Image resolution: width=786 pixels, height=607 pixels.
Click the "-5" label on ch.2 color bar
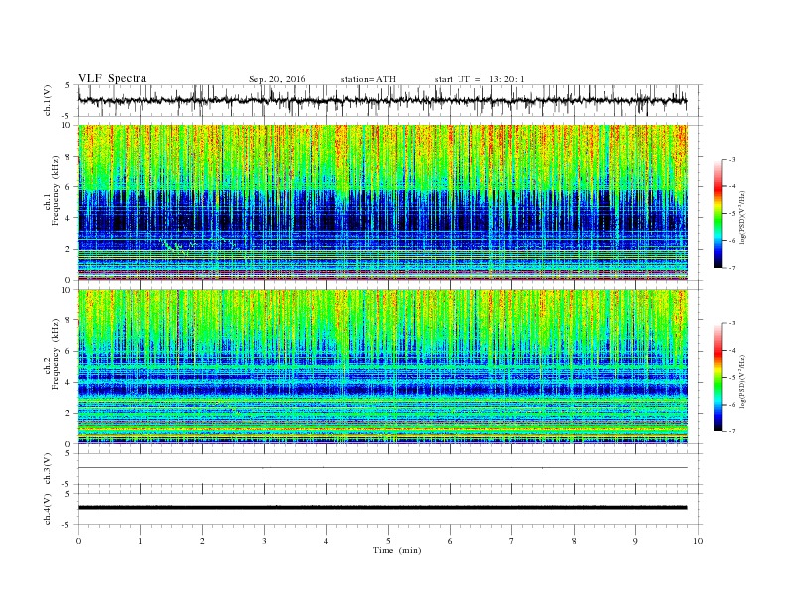coord(731,378)
